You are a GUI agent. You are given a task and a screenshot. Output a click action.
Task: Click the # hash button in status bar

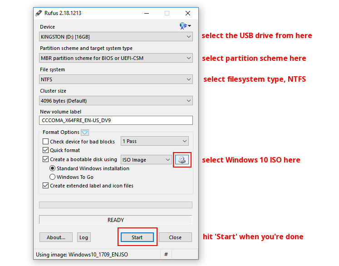click(166, 254)
